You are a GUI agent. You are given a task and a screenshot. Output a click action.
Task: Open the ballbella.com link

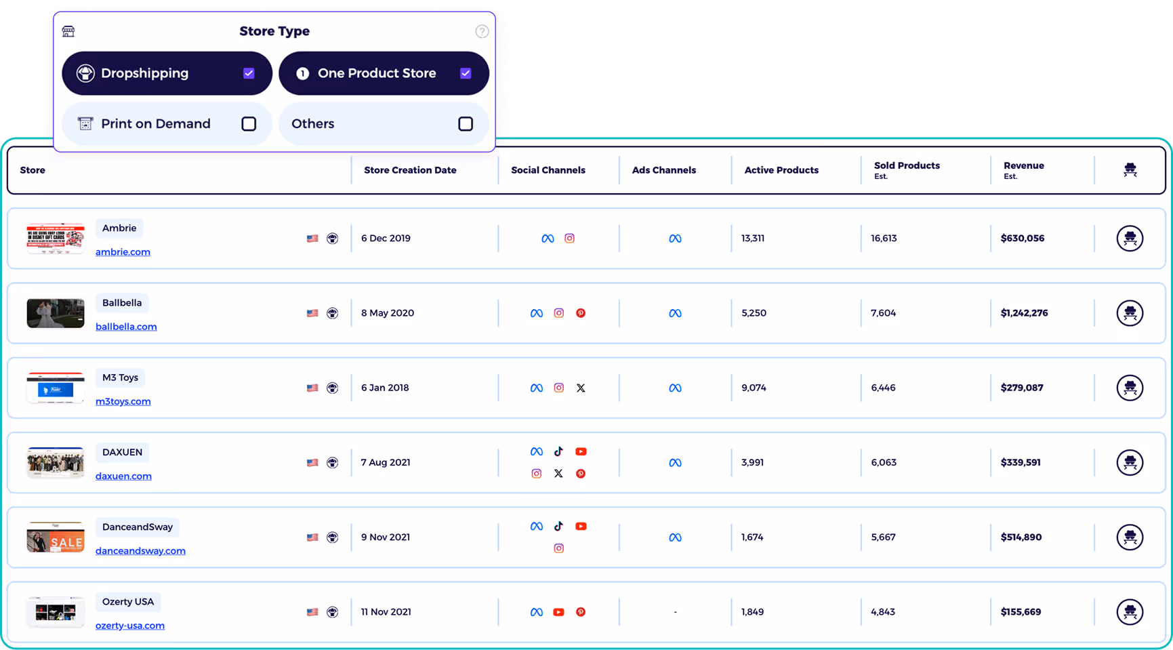point(126,326)
